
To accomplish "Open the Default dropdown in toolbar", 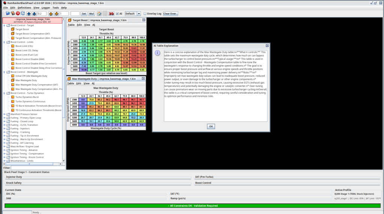I will (x=139, y=13).
